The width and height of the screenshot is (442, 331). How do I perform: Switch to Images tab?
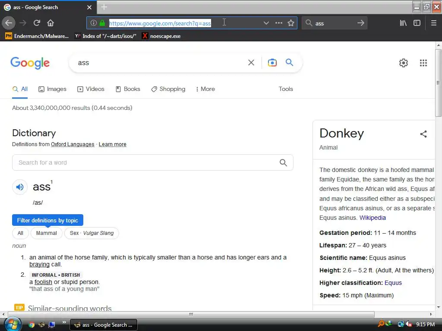coord(52,89)
